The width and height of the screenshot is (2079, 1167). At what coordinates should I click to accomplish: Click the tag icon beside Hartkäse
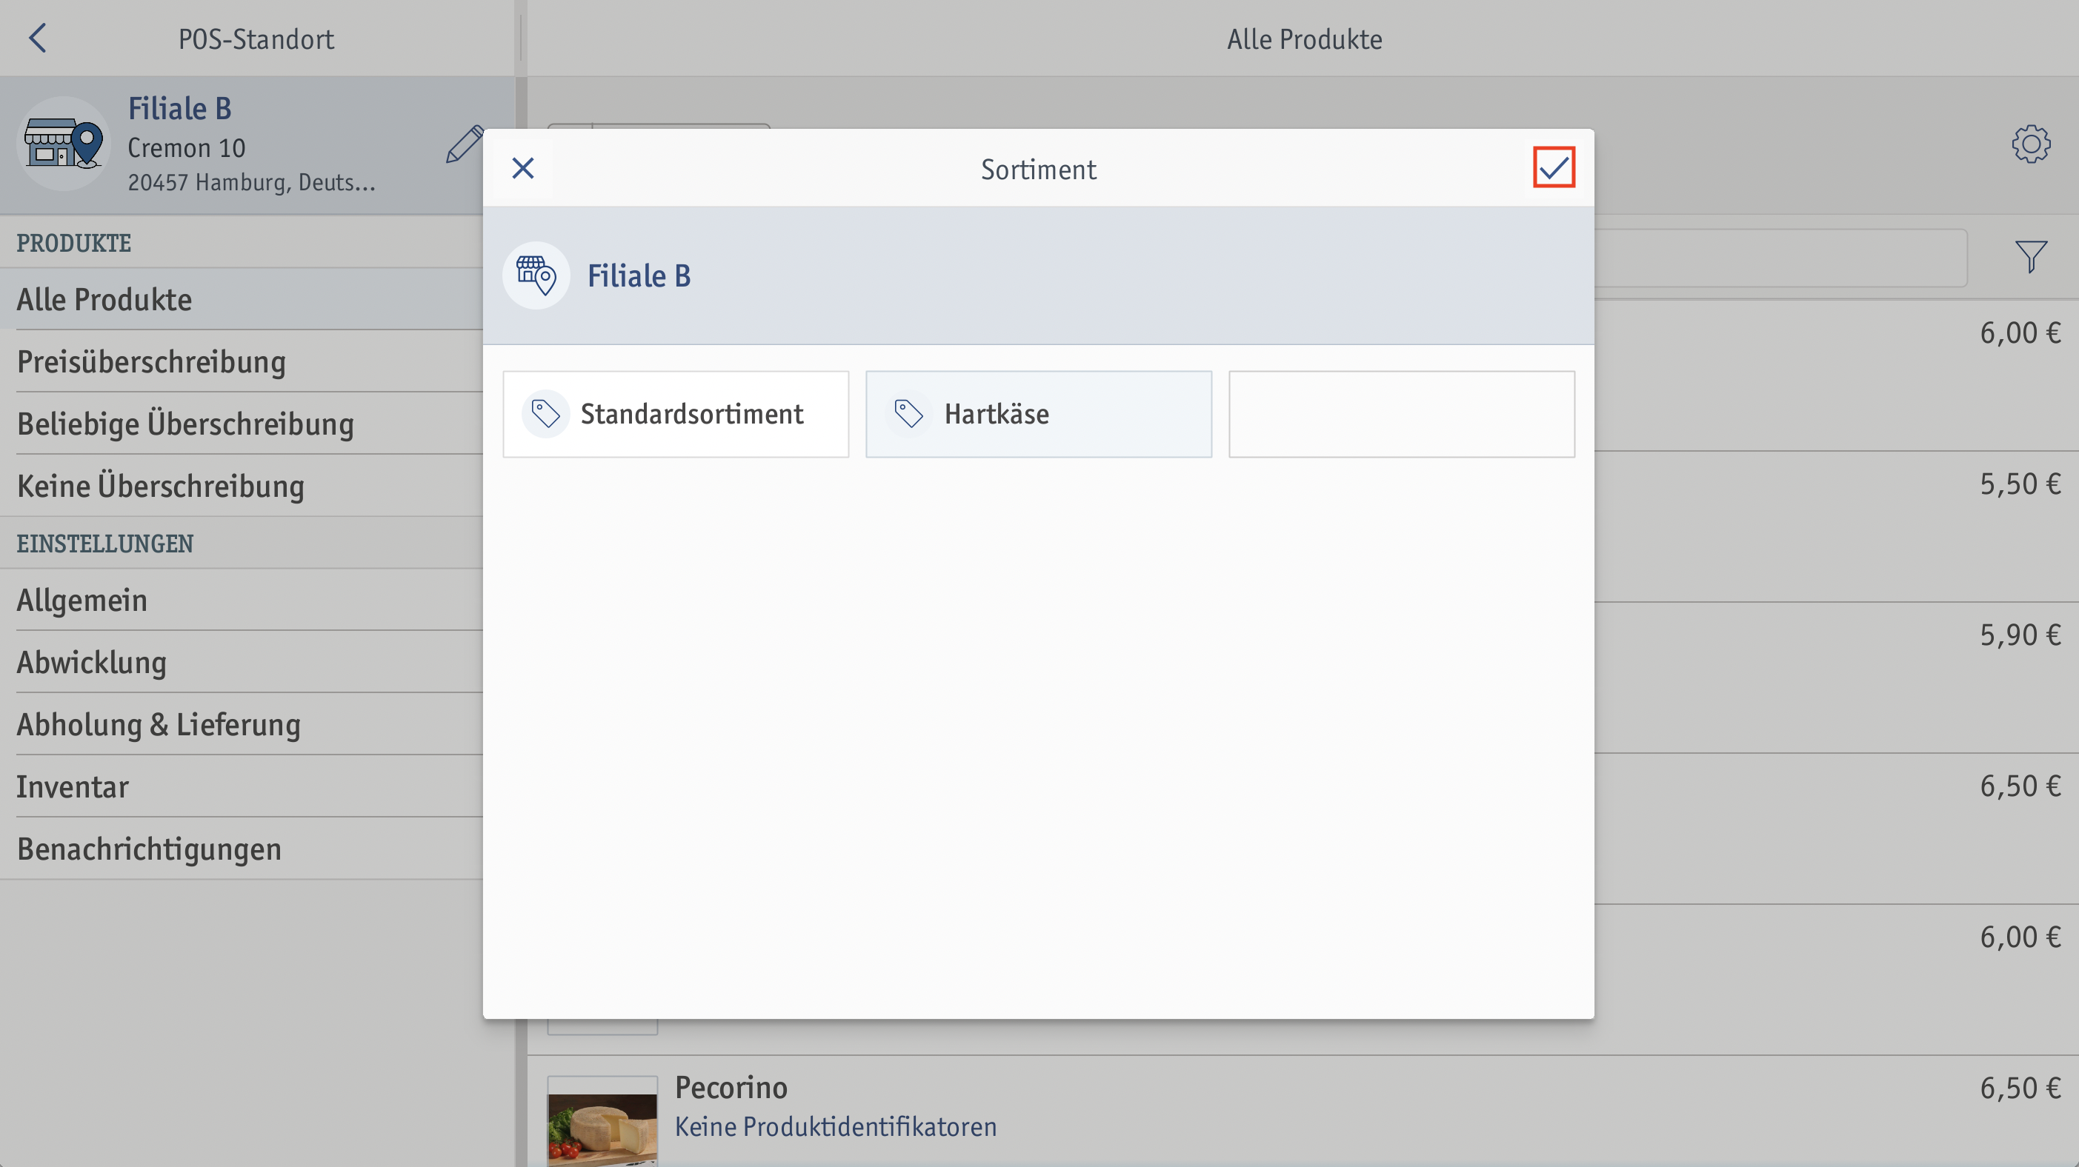[908, 414]
